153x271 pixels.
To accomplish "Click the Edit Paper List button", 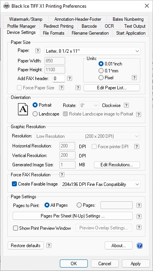I will pyautogui.click(x=112, y=88).
